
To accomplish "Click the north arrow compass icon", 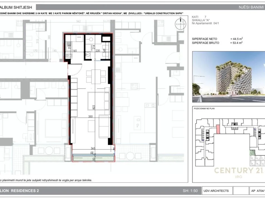I will point(180,24).
